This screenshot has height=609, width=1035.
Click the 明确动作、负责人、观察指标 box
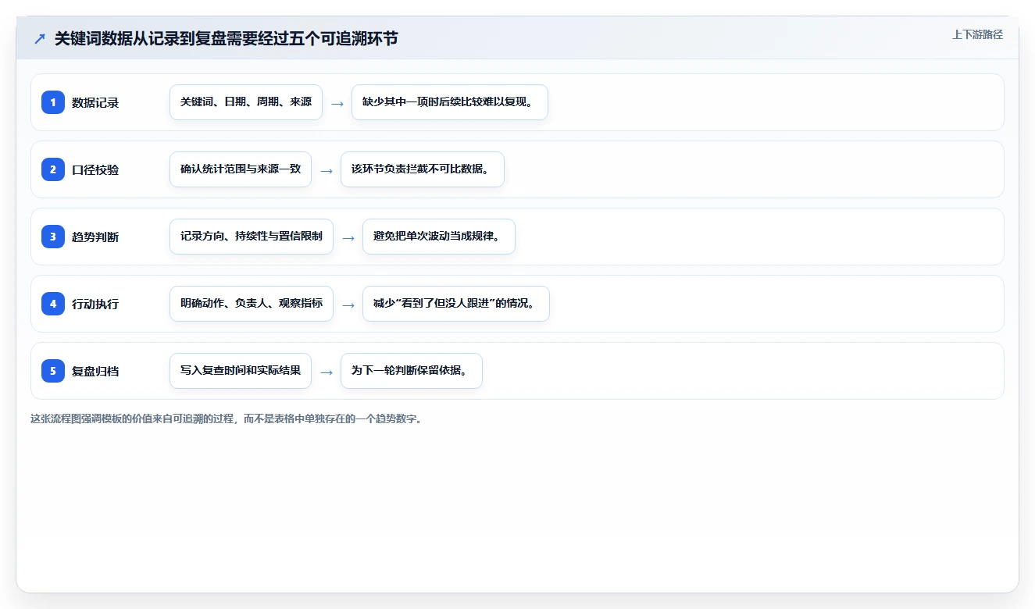tap(252, 304)
